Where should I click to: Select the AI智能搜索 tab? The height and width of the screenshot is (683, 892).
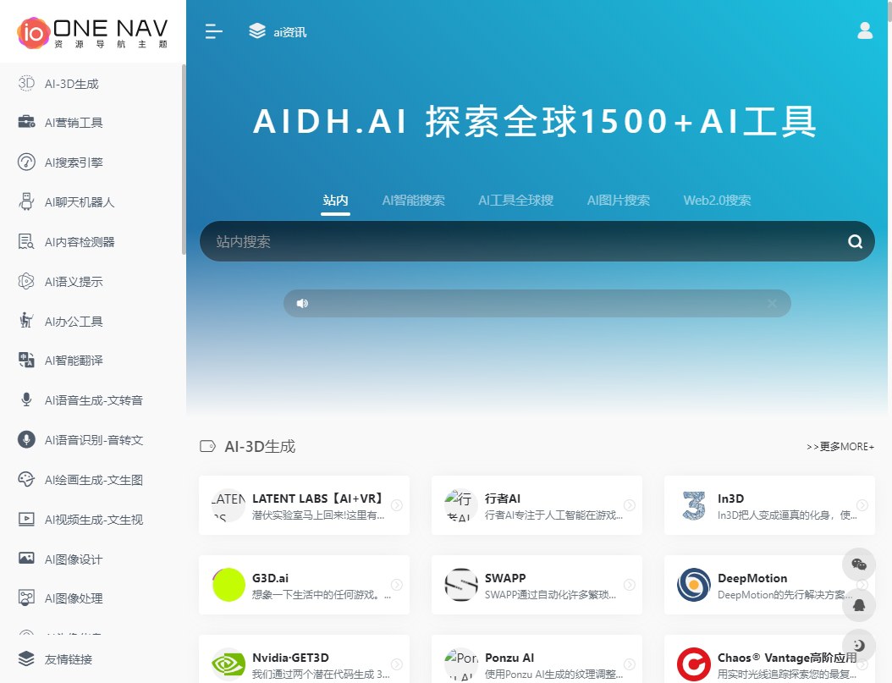(x=414, y=201)
